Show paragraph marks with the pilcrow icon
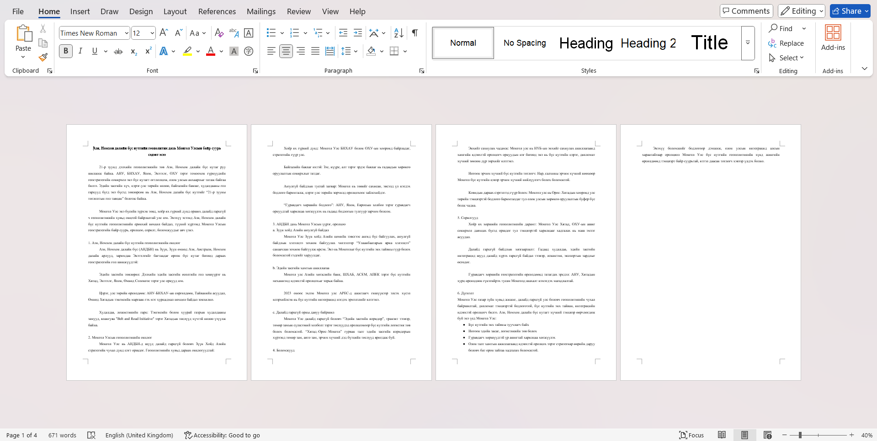This screenshot has height=441, width=877. click(415, 33)
